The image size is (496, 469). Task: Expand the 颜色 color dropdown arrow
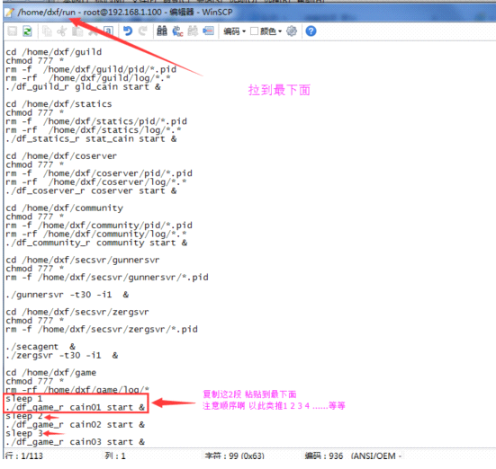280,31
